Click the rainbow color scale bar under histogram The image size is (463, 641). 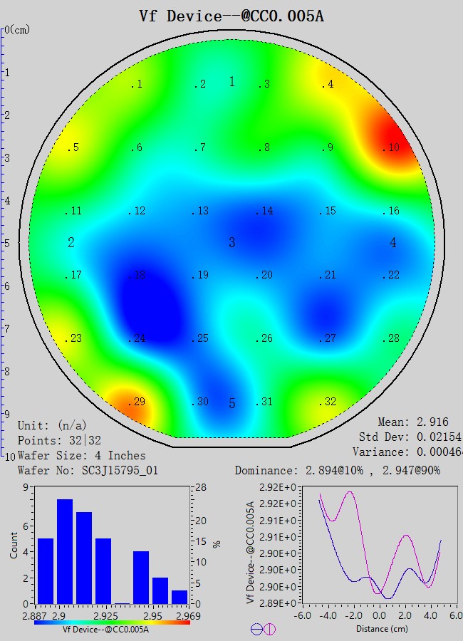[112, 622]
